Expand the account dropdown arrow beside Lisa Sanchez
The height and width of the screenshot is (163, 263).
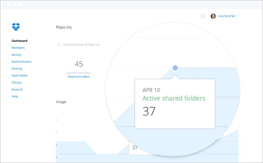tap(238, 16)
